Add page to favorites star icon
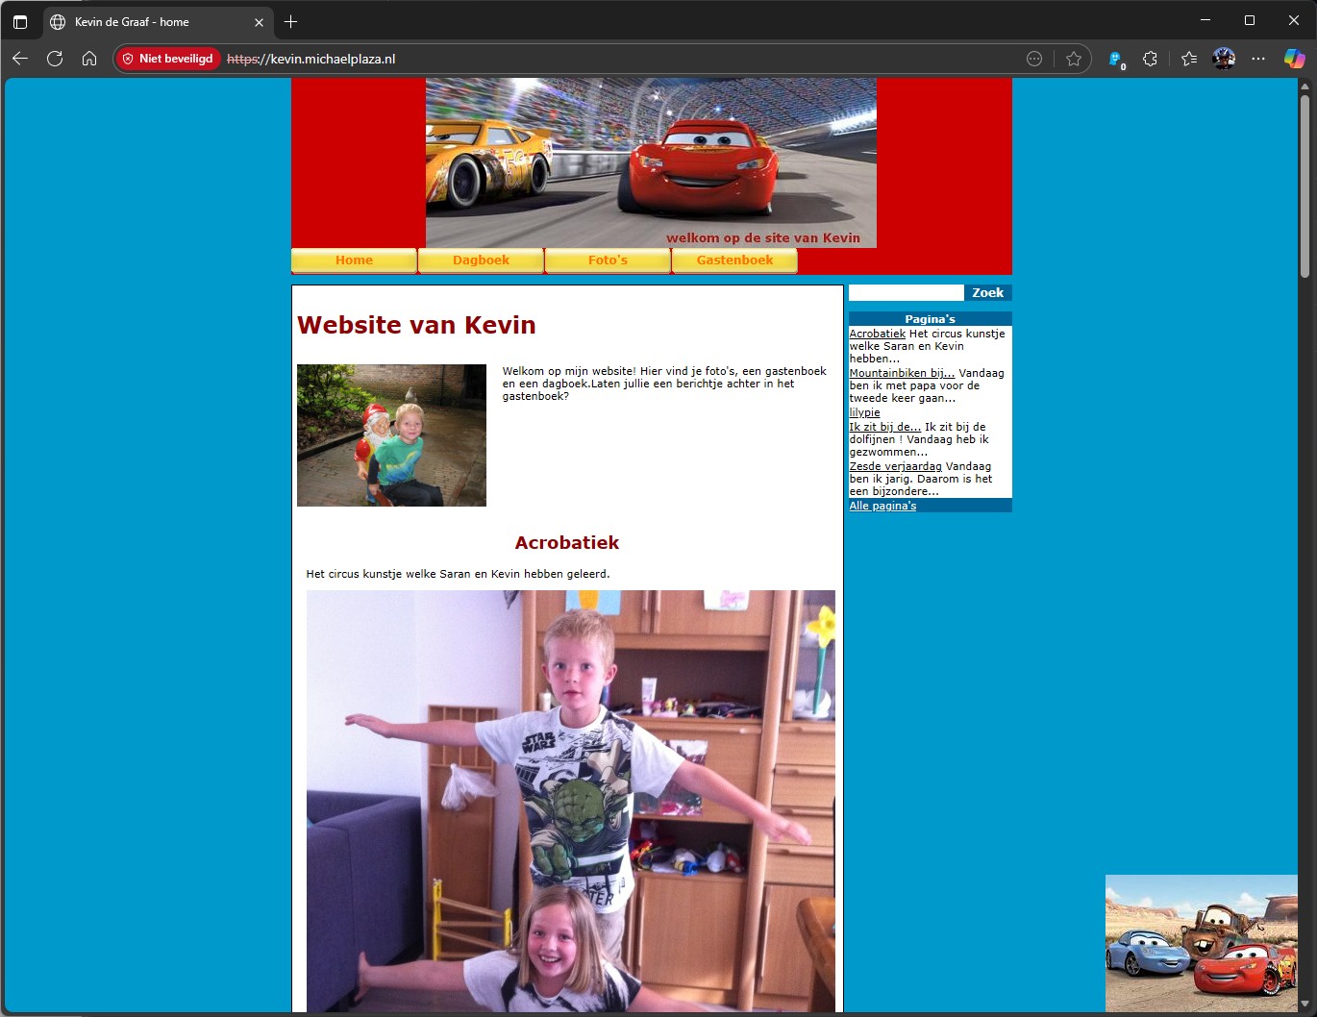The height and width of the screenshot is (1017, 1317). [x=1074, y=59]
